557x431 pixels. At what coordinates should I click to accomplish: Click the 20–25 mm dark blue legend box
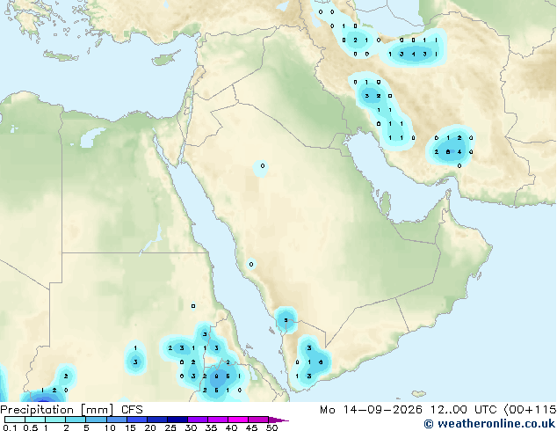coord(157,420)
